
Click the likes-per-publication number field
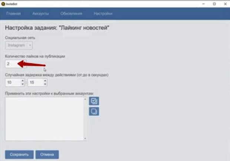(16, 64)
